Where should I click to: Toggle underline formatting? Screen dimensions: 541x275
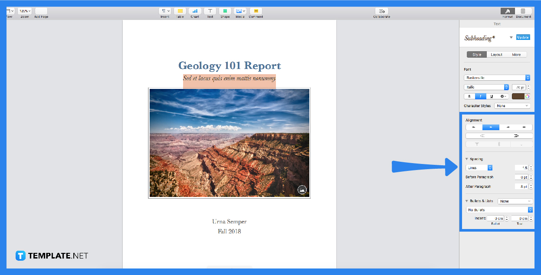point(491,96)
